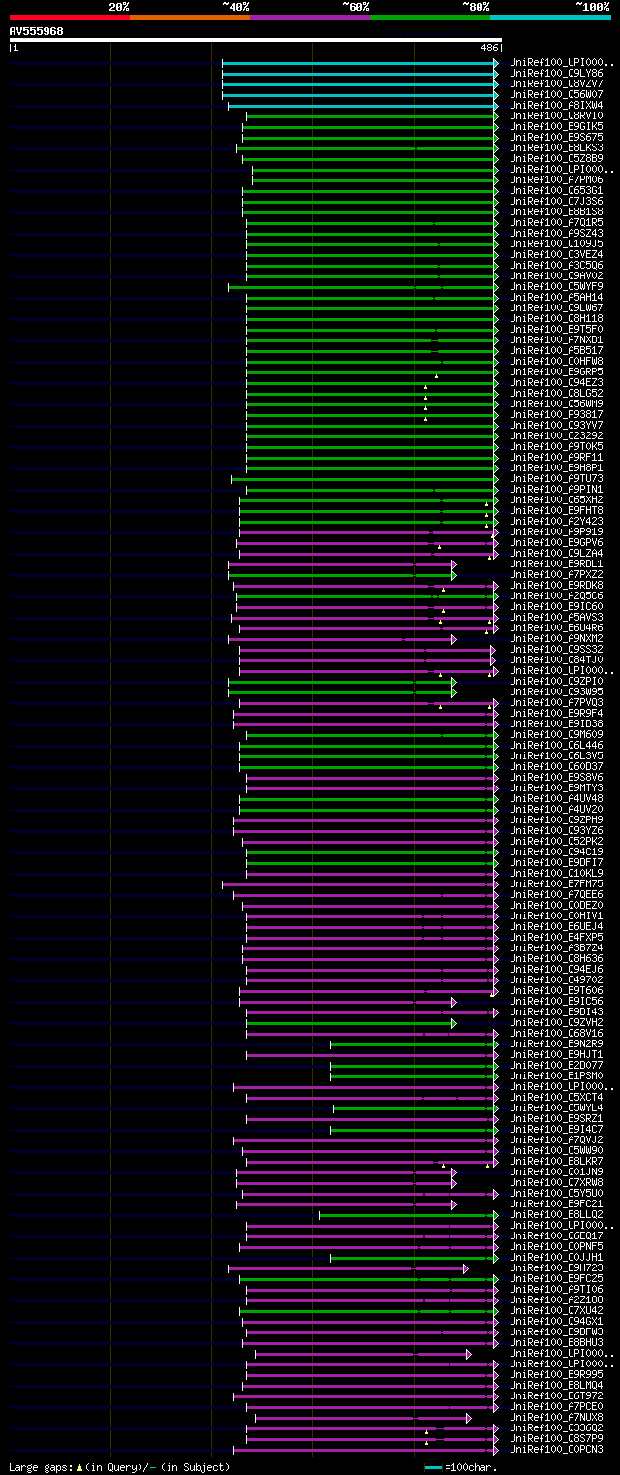Select the label UniRef100_Q65XH2
The image size is (620, 1475).
pos(556,499)
